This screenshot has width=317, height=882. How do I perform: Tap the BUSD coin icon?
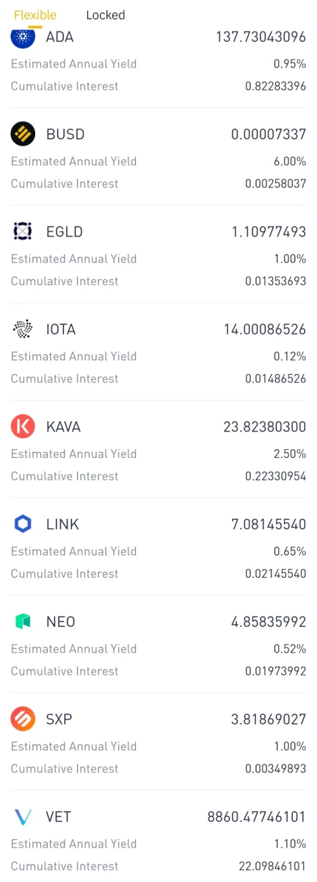tap(23, 135)
